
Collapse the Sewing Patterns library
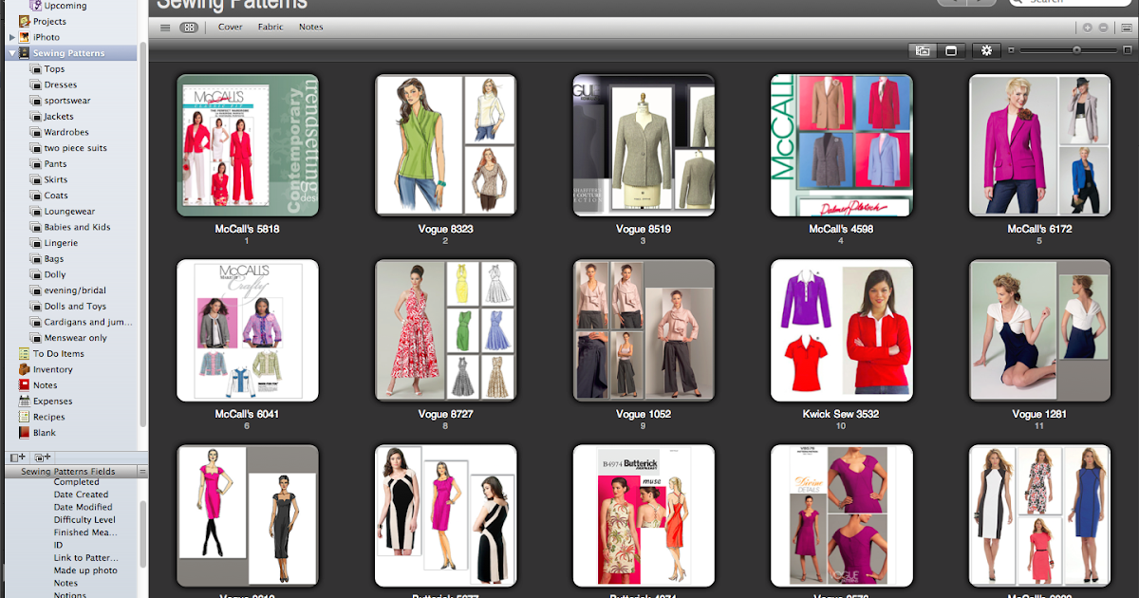coord(12,53)
